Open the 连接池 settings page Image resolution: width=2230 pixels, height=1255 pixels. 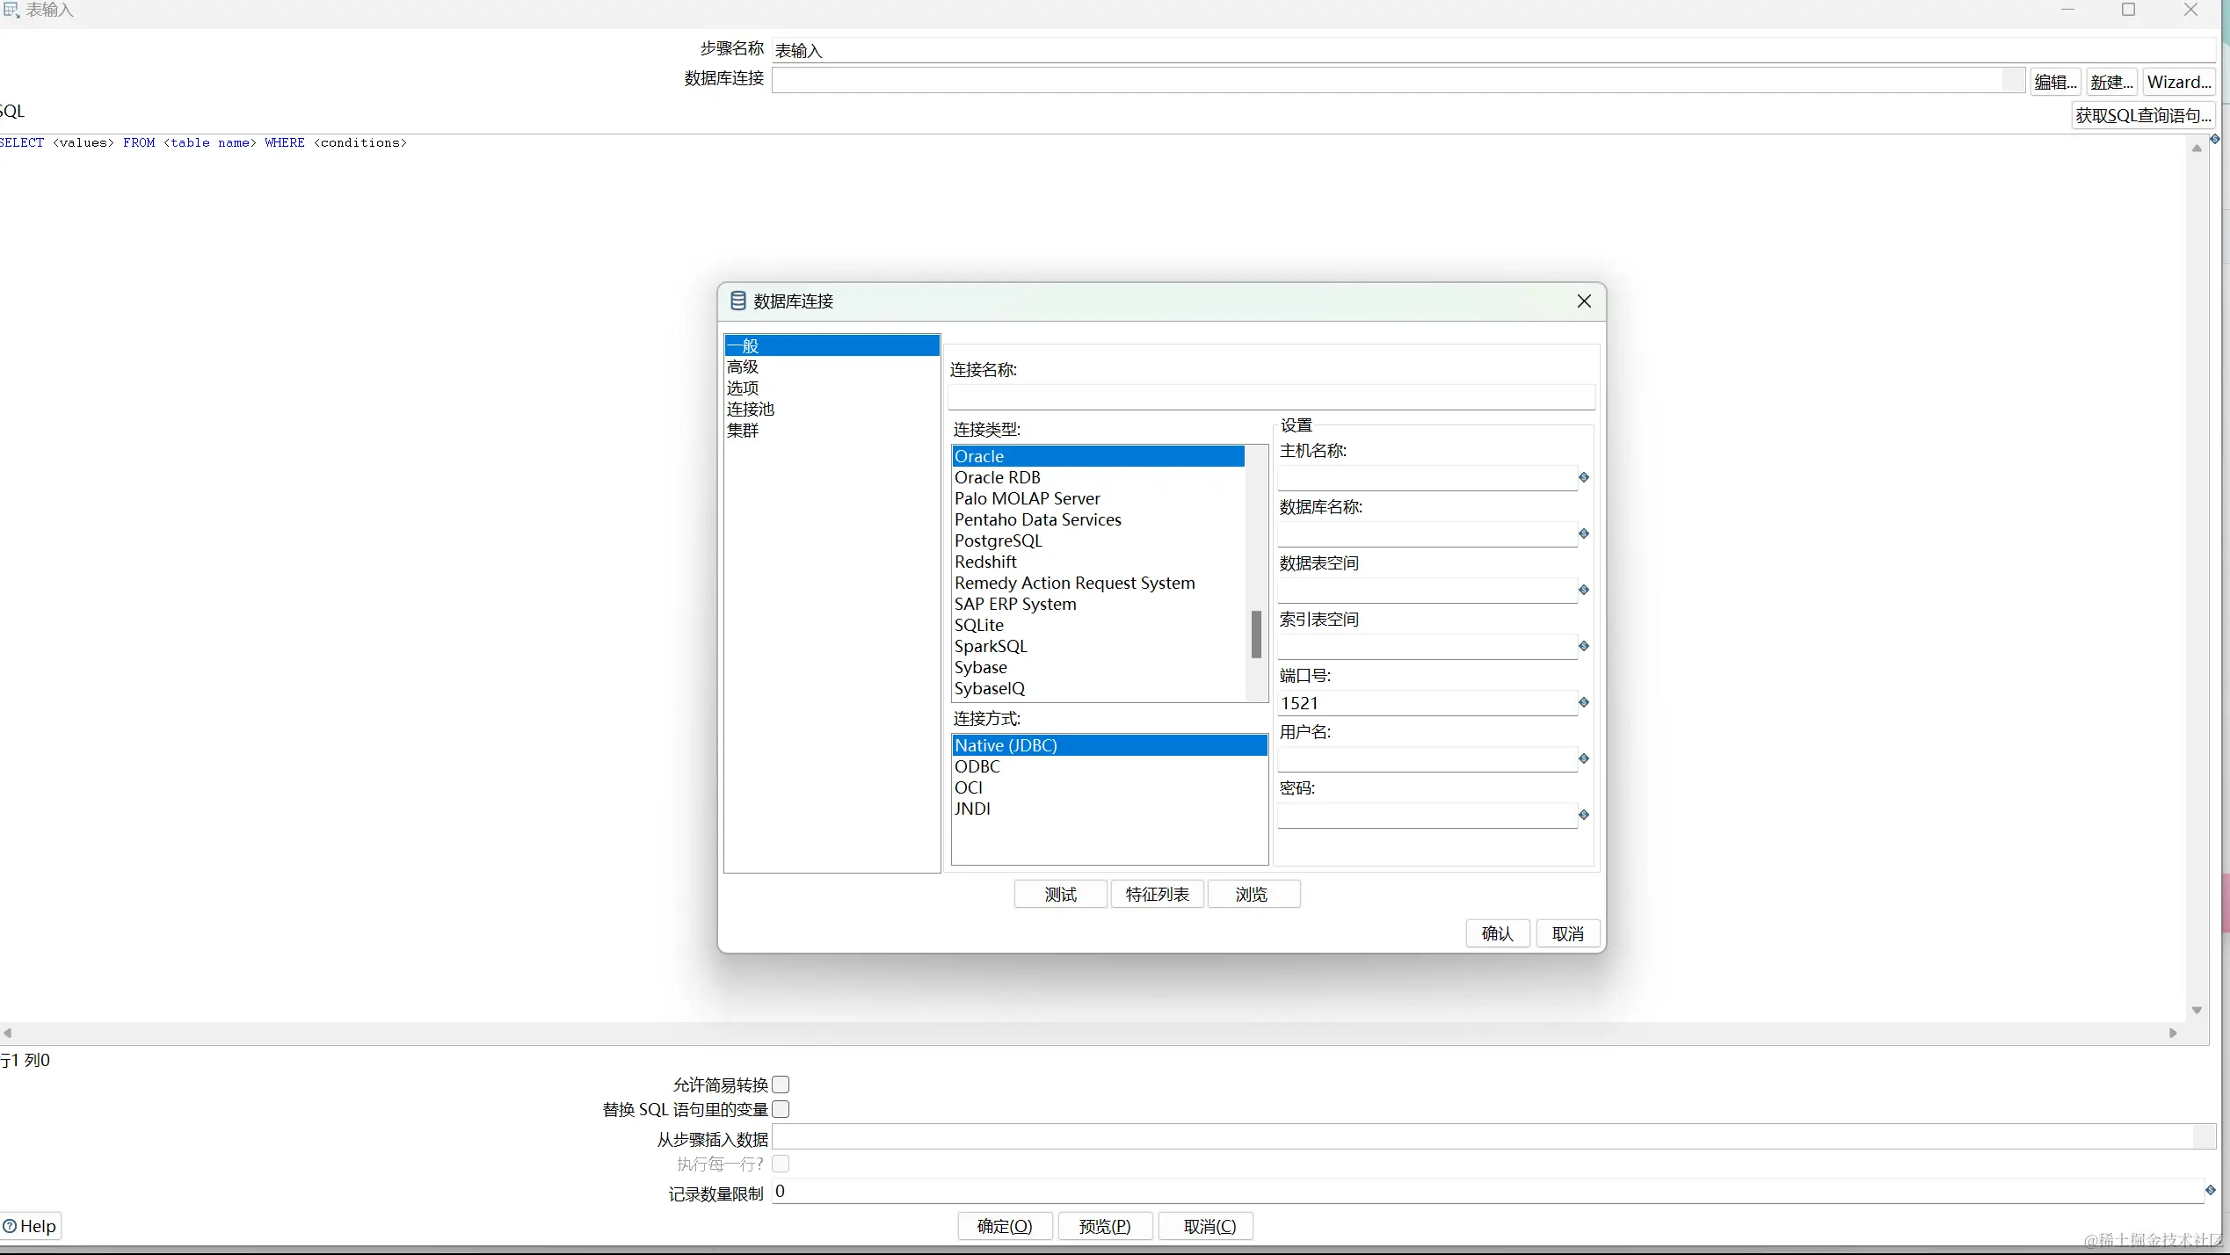(751, 410)
